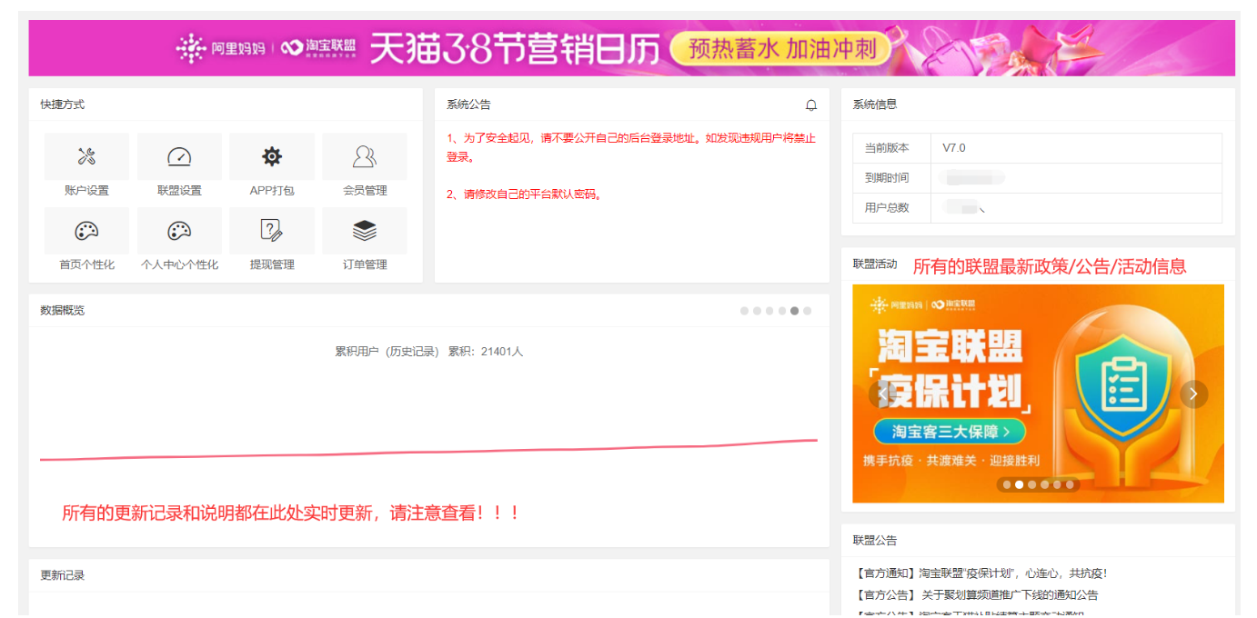The image size is (1257, 618).
Task: Show previous 联盟活动 banner slide
Action: (x=882, y=394)
